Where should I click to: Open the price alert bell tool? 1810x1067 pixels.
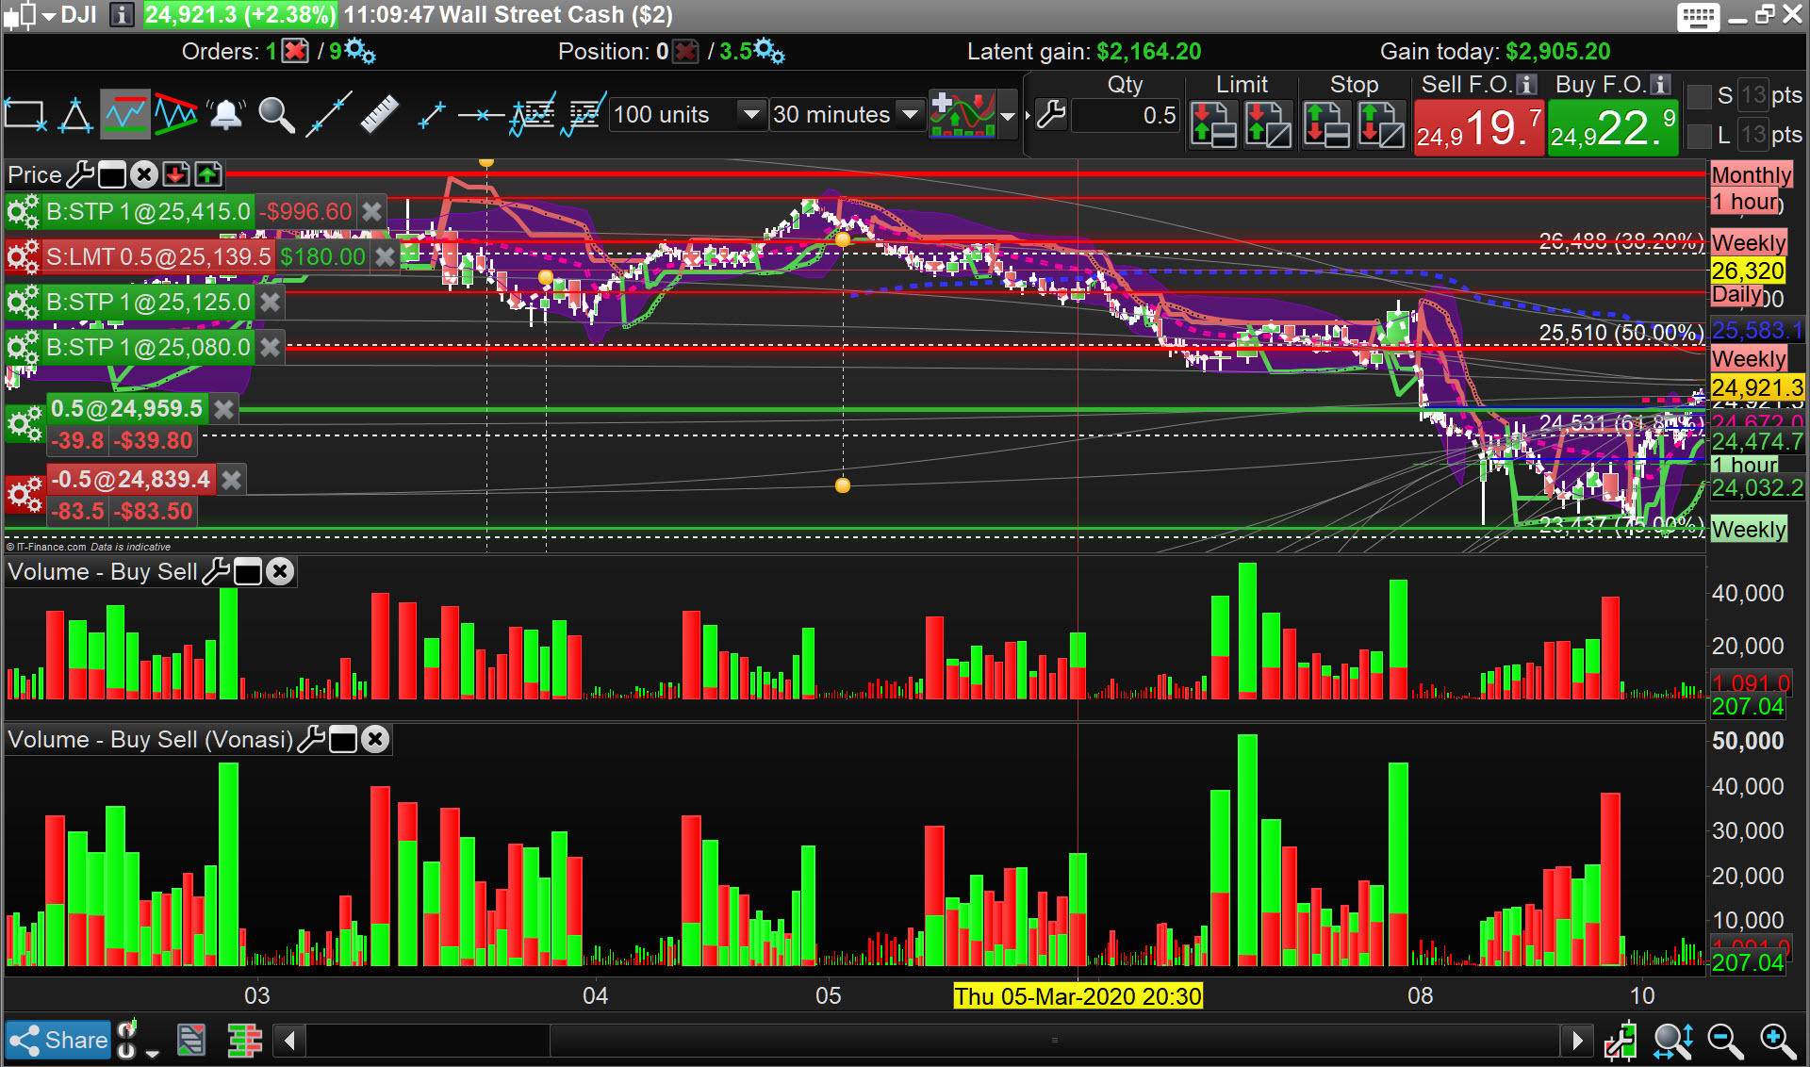[x=226, y=115]
